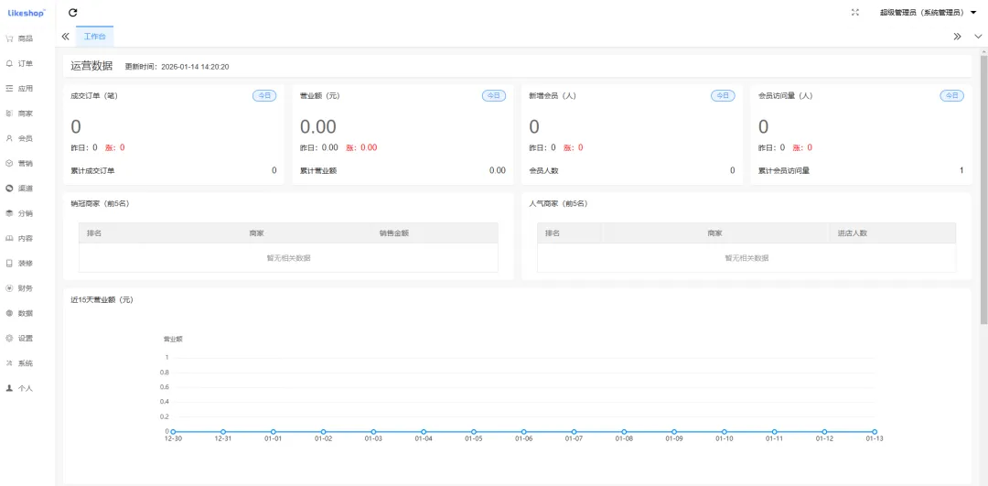This screenshot has height=486, width=988.
Task: Click 暂无相关数据 in 销冠商家 table
Action: (288, 258)
